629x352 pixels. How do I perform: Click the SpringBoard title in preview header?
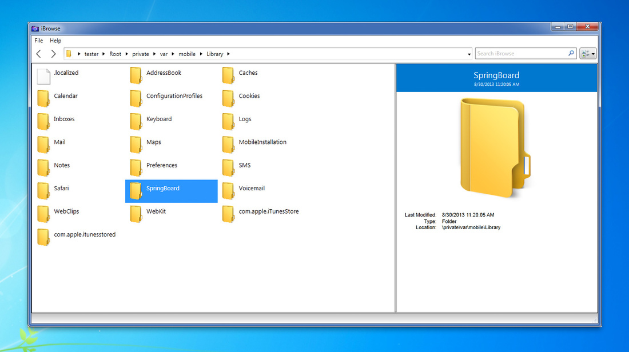pyautogui.click(x=496, y=75)
